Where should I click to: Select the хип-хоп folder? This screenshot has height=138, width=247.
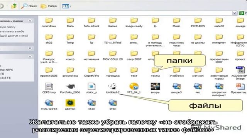coord(198,72)
